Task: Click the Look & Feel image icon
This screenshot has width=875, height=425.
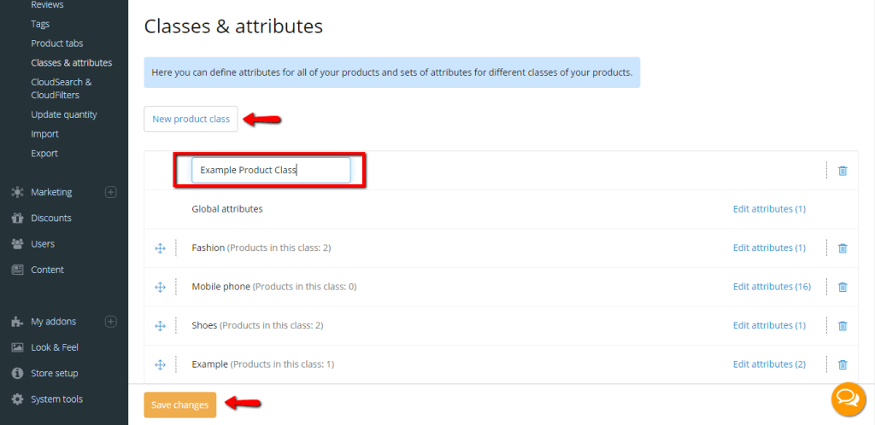Action: pyautogui.click(x=17, y=347)
